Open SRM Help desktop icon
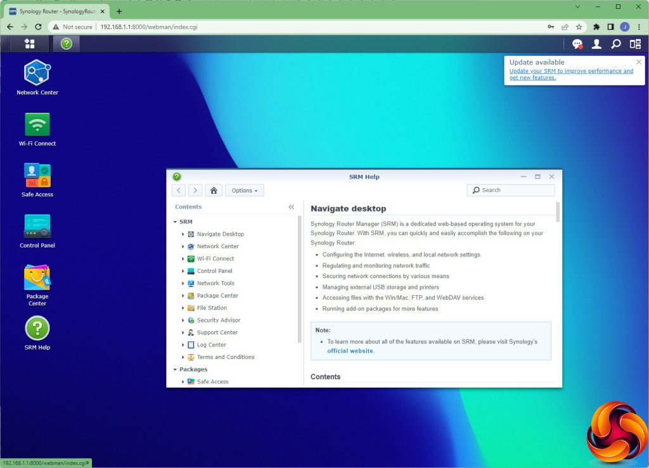 [37, 333]
